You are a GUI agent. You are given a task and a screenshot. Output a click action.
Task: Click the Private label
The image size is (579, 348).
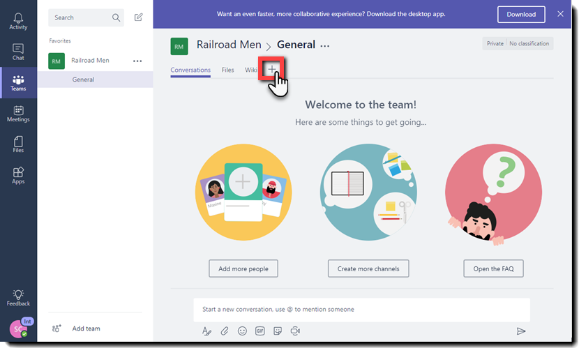coord(495,43)
